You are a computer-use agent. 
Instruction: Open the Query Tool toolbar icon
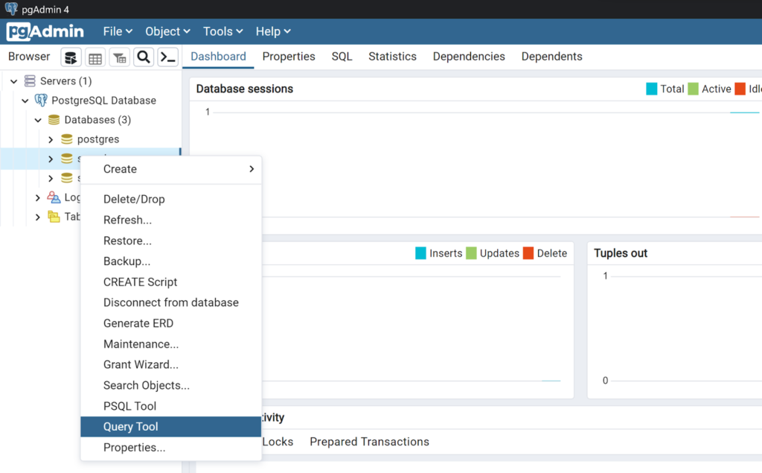coord(71,57)
